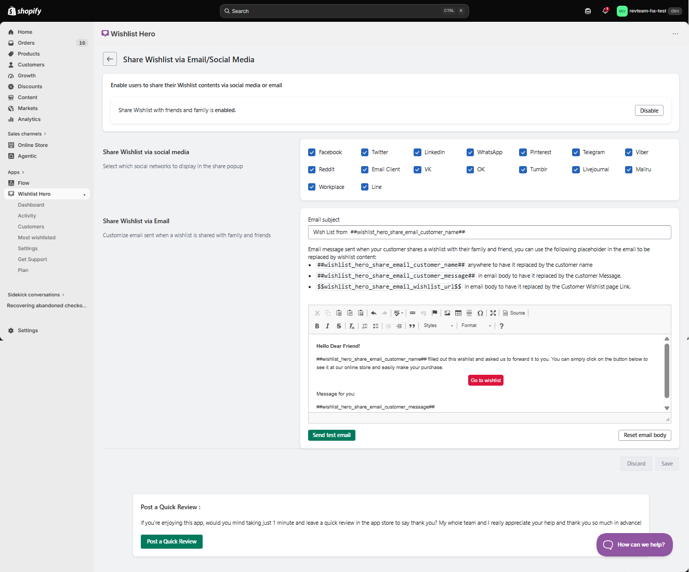Click the Go to wishlist button in email body
The image size is (689, 572).
click(x=486, y=380)
